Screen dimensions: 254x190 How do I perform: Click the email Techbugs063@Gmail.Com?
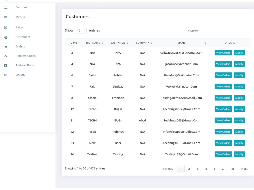pos(181,121)
